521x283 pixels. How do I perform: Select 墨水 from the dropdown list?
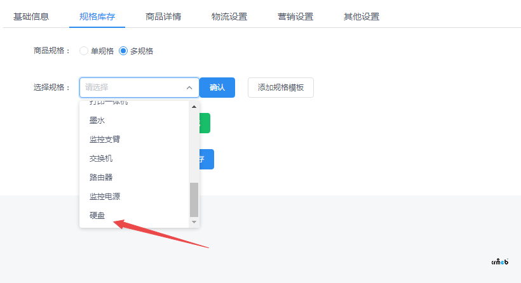pos(134,121)
